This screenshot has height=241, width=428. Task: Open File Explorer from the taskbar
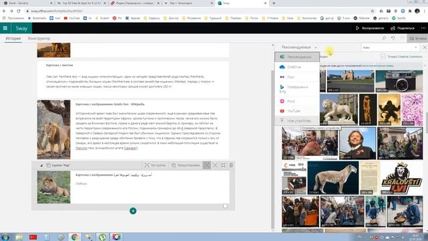[x=19, y=237]
